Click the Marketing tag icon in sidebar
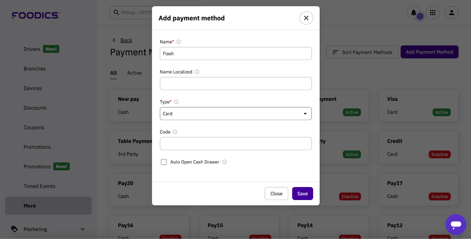Image resolution: width=471 pixels, height=239 pixels. pyautogui.click(x=14, y=229)
